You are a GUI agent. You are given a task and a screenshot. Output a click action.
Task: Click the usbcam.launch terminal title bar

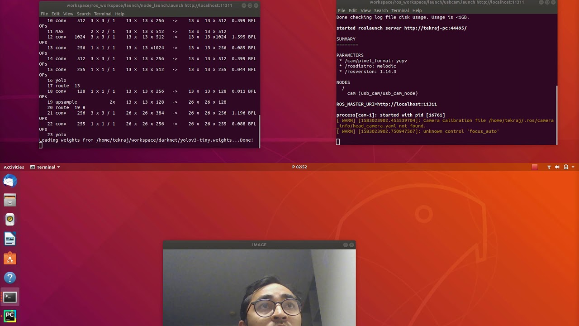446,2
